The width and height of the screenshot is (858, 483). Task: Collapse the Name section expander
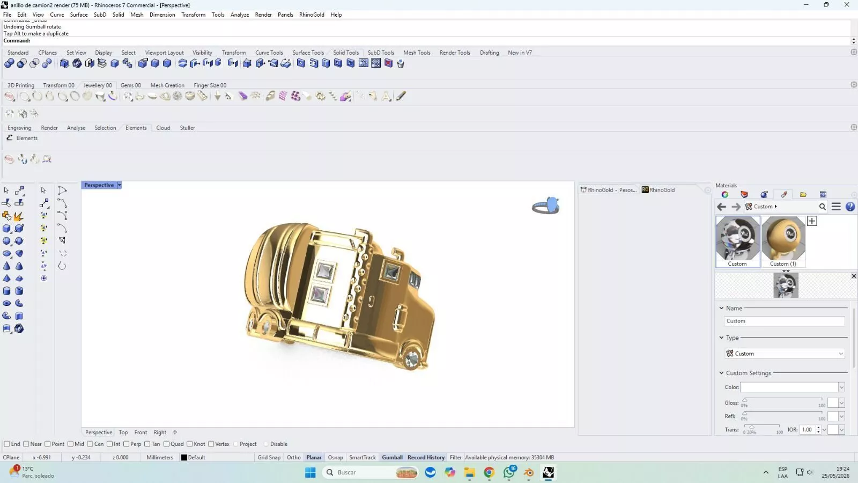click(x=721, y=308)
